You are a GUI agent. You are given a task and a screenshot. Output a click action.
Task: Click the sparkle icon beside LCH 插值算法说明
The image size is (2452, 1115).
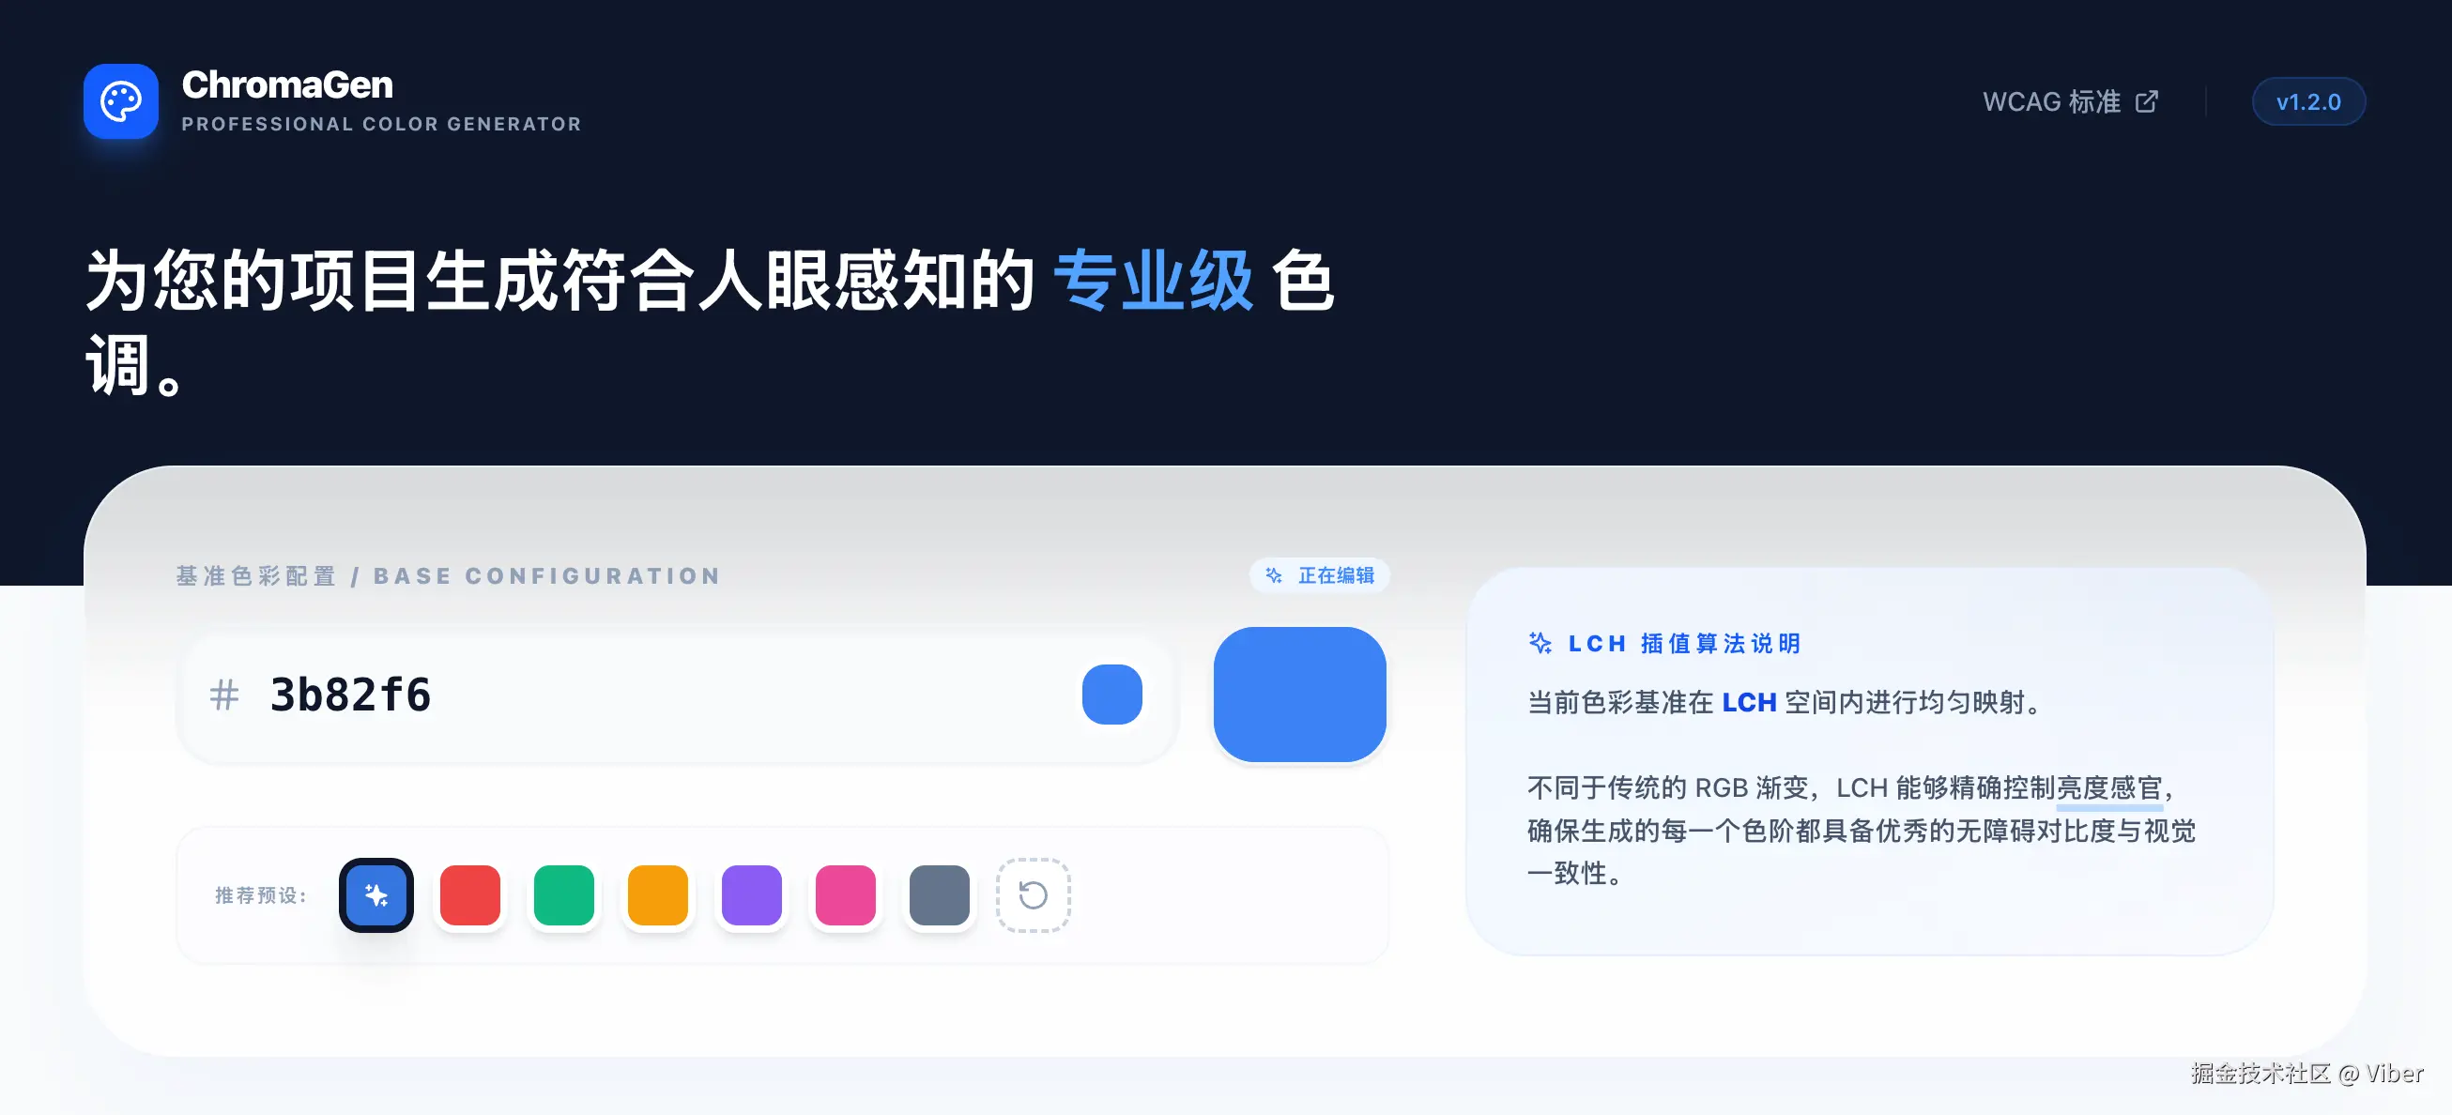[x=1540, y=643]
